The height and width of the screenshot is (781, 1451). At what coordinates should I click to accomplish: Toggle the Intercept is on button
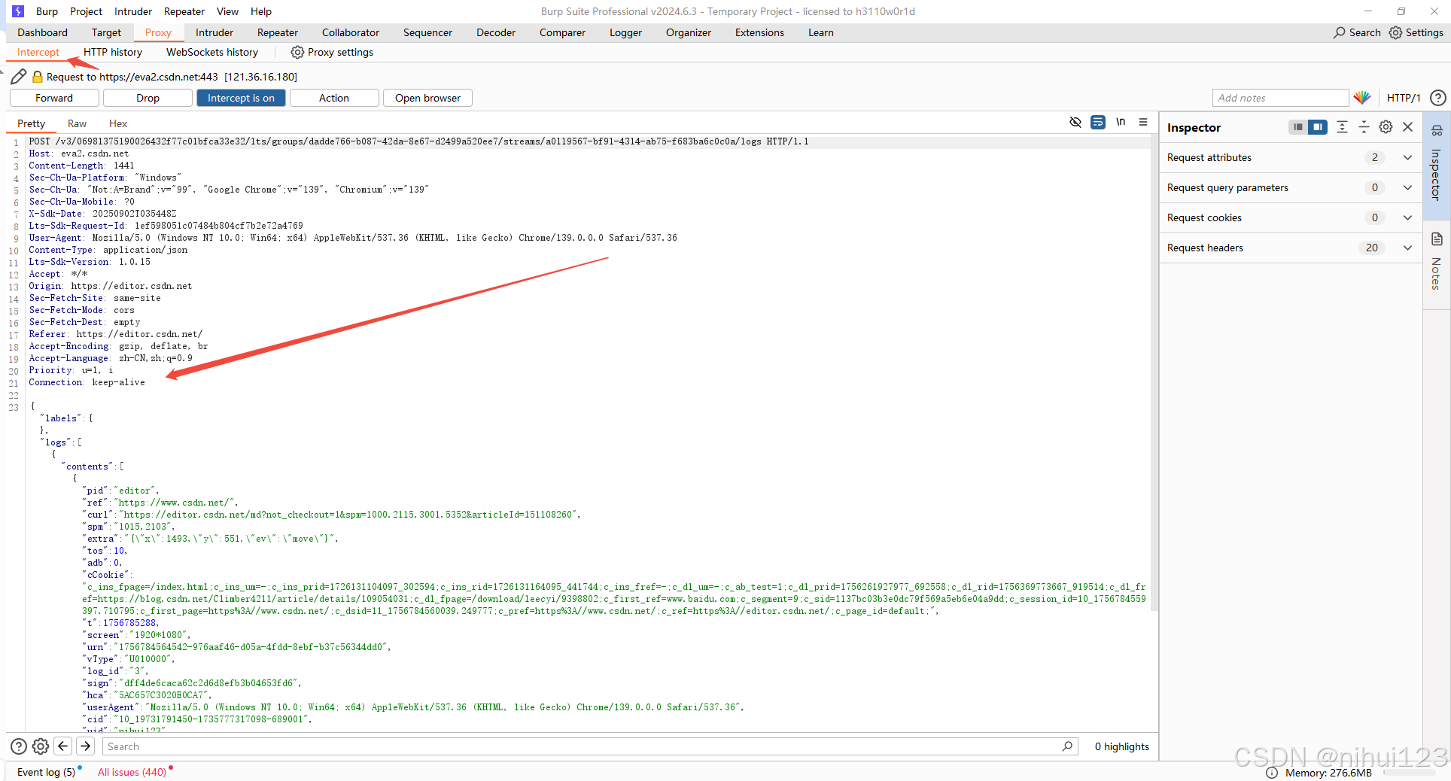pos(241,98)
